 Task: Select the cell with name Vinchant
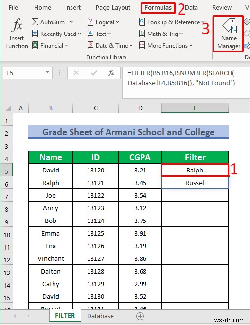point(51,258)
